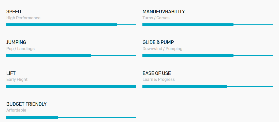Click the Speed rating bar
Screen dimensions: 279x122
(x=71, y=25)
